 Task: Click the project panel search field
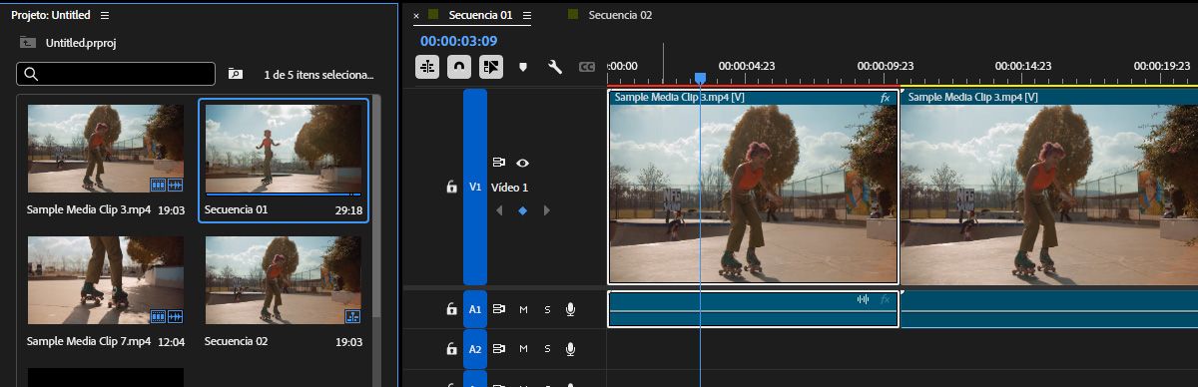116,74
